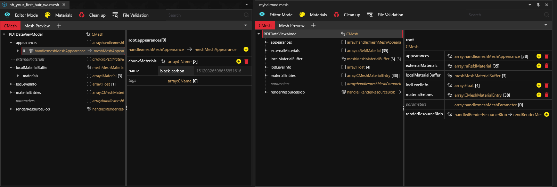The width and height of the screenshot is (557, 187).
Task: Add entry to lodLevelInfo array
Action: (539, 85)
